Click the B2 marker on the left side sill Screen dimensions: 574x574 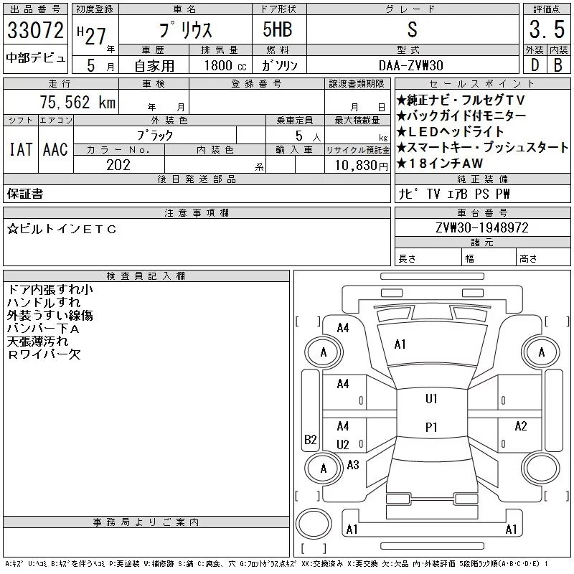click(310, 440)
